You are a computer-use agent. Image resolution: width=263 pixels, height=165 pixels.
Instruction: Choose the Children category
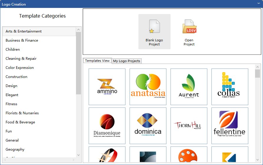(39, 50)
